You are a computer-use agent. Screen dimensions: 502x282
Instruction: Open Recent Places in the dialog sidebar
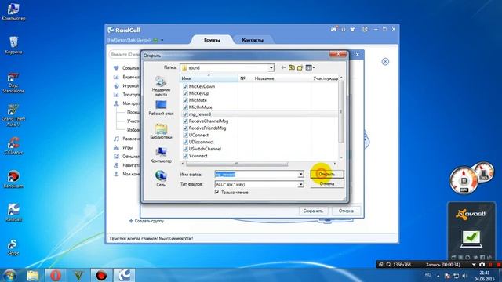161,86
